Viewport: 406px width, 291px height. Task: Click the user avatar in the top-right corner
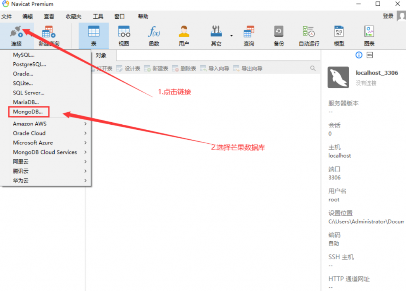401,16
